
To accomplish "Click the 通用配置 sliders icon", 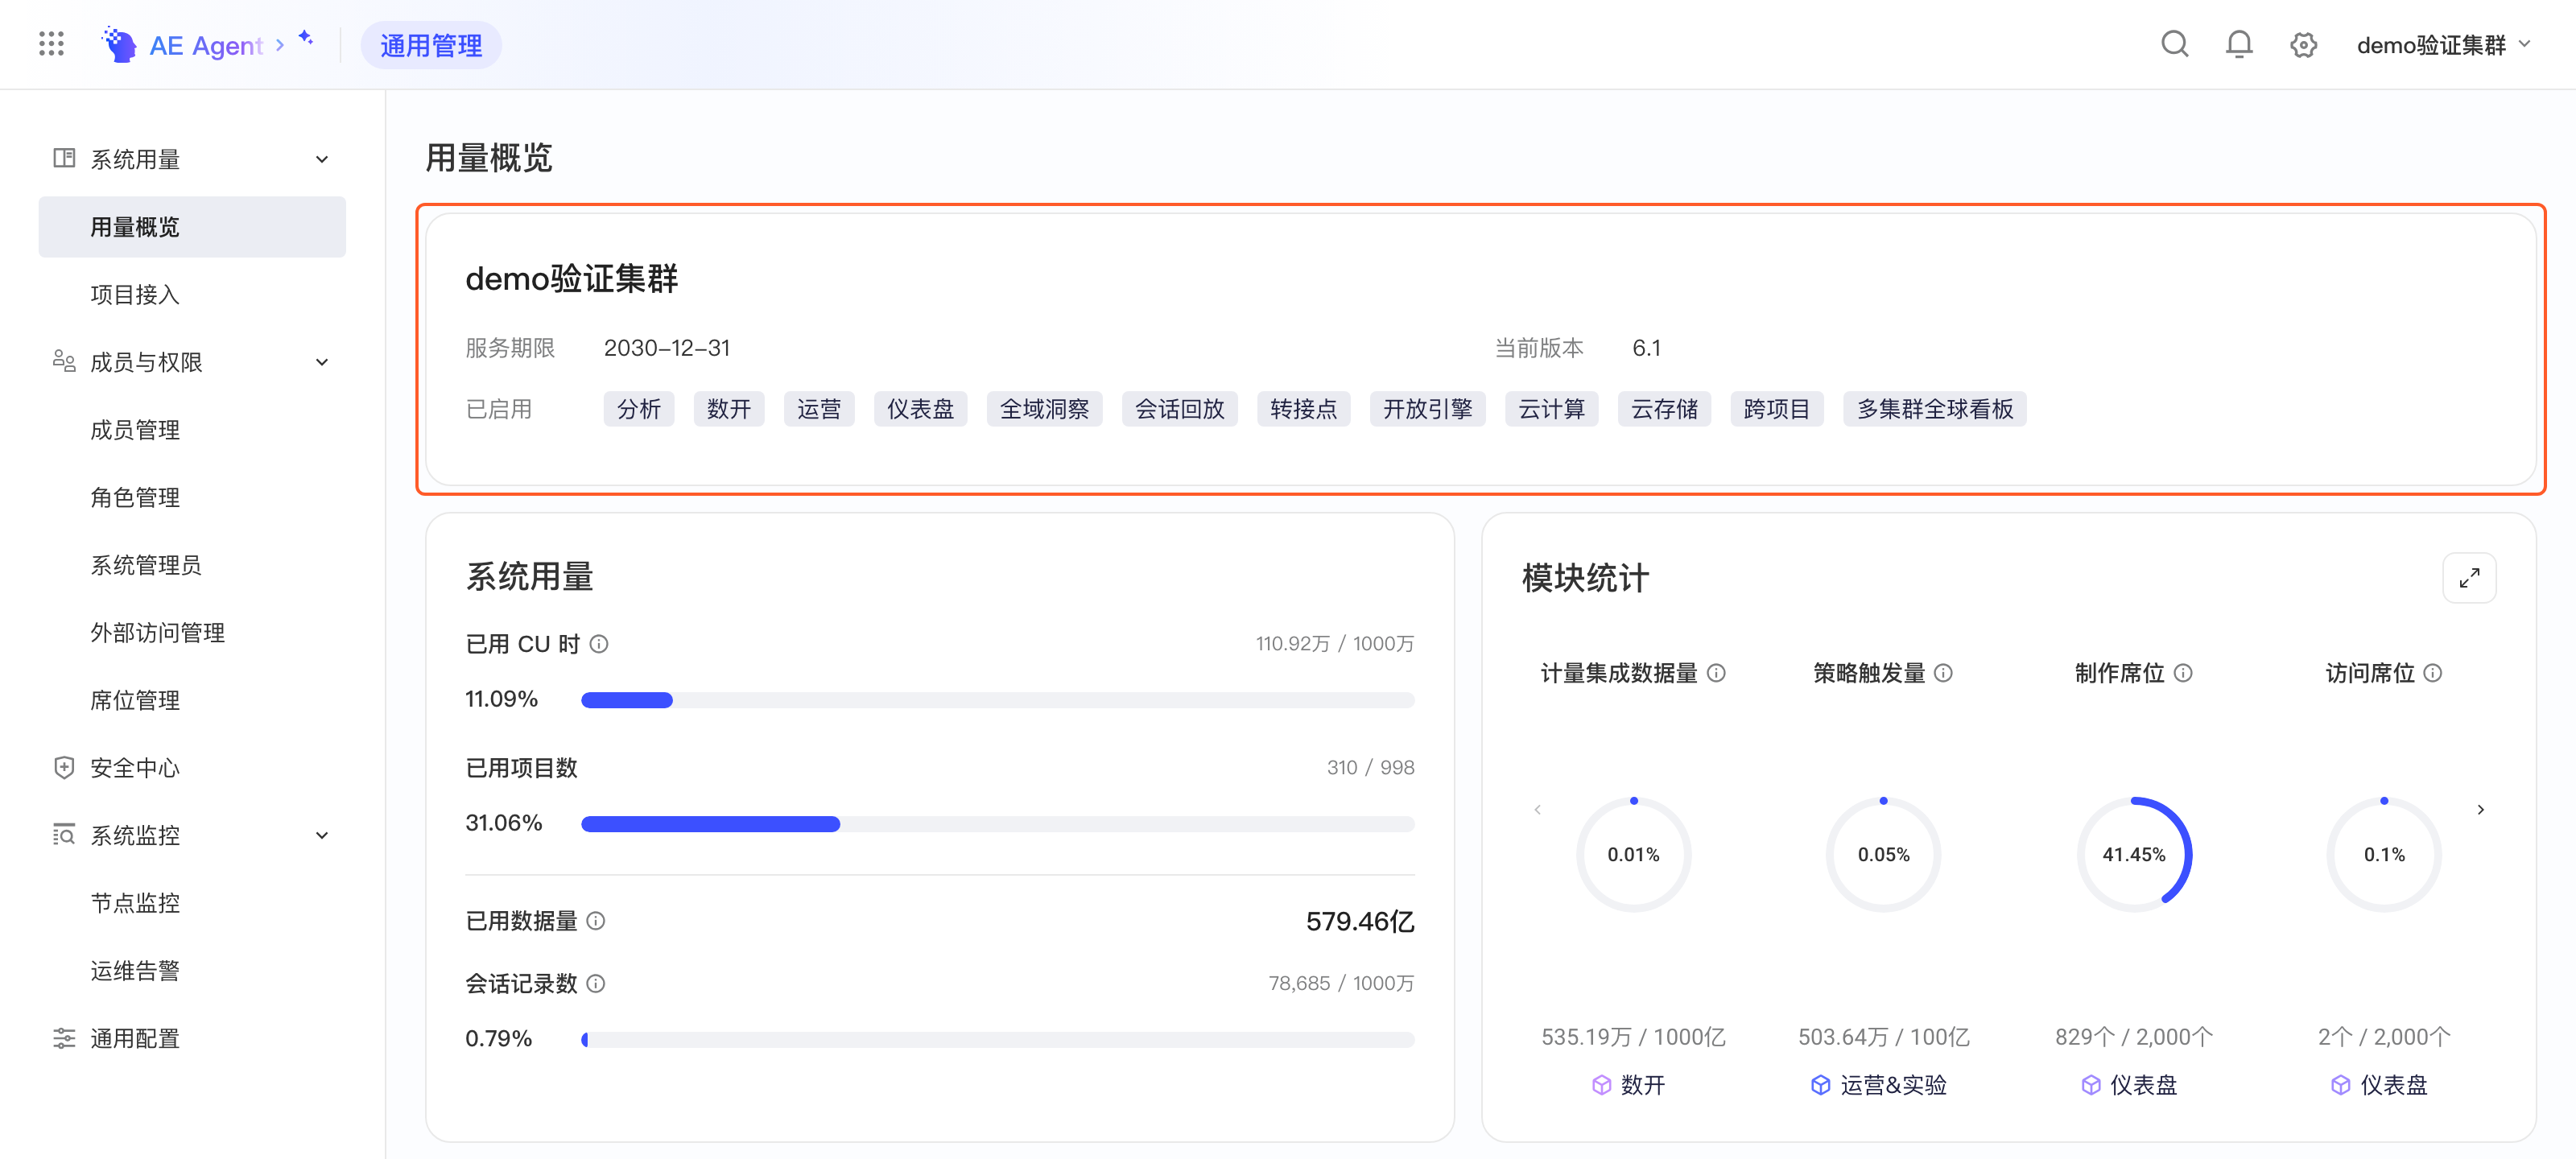I will (64, 1038).
